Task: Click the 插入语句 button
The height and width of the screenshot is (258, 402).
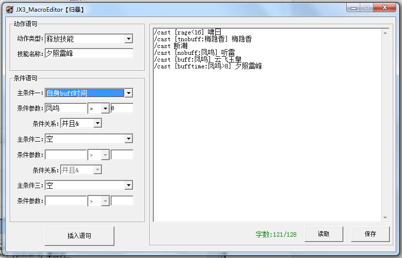Action: [x=80, y=236]
